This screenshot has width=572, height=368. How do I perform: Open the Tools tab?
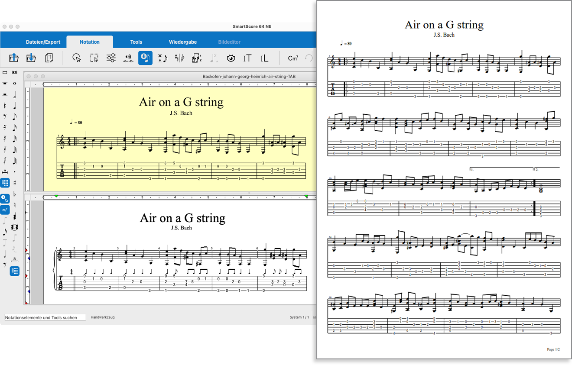[x=136, y=42]
